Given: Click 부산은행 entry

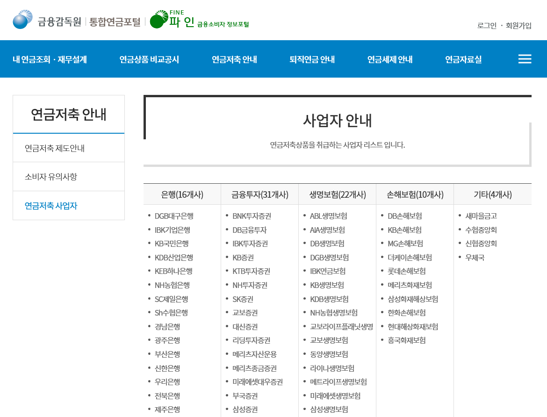Looking at the screenshot, I should pos(167,354).
